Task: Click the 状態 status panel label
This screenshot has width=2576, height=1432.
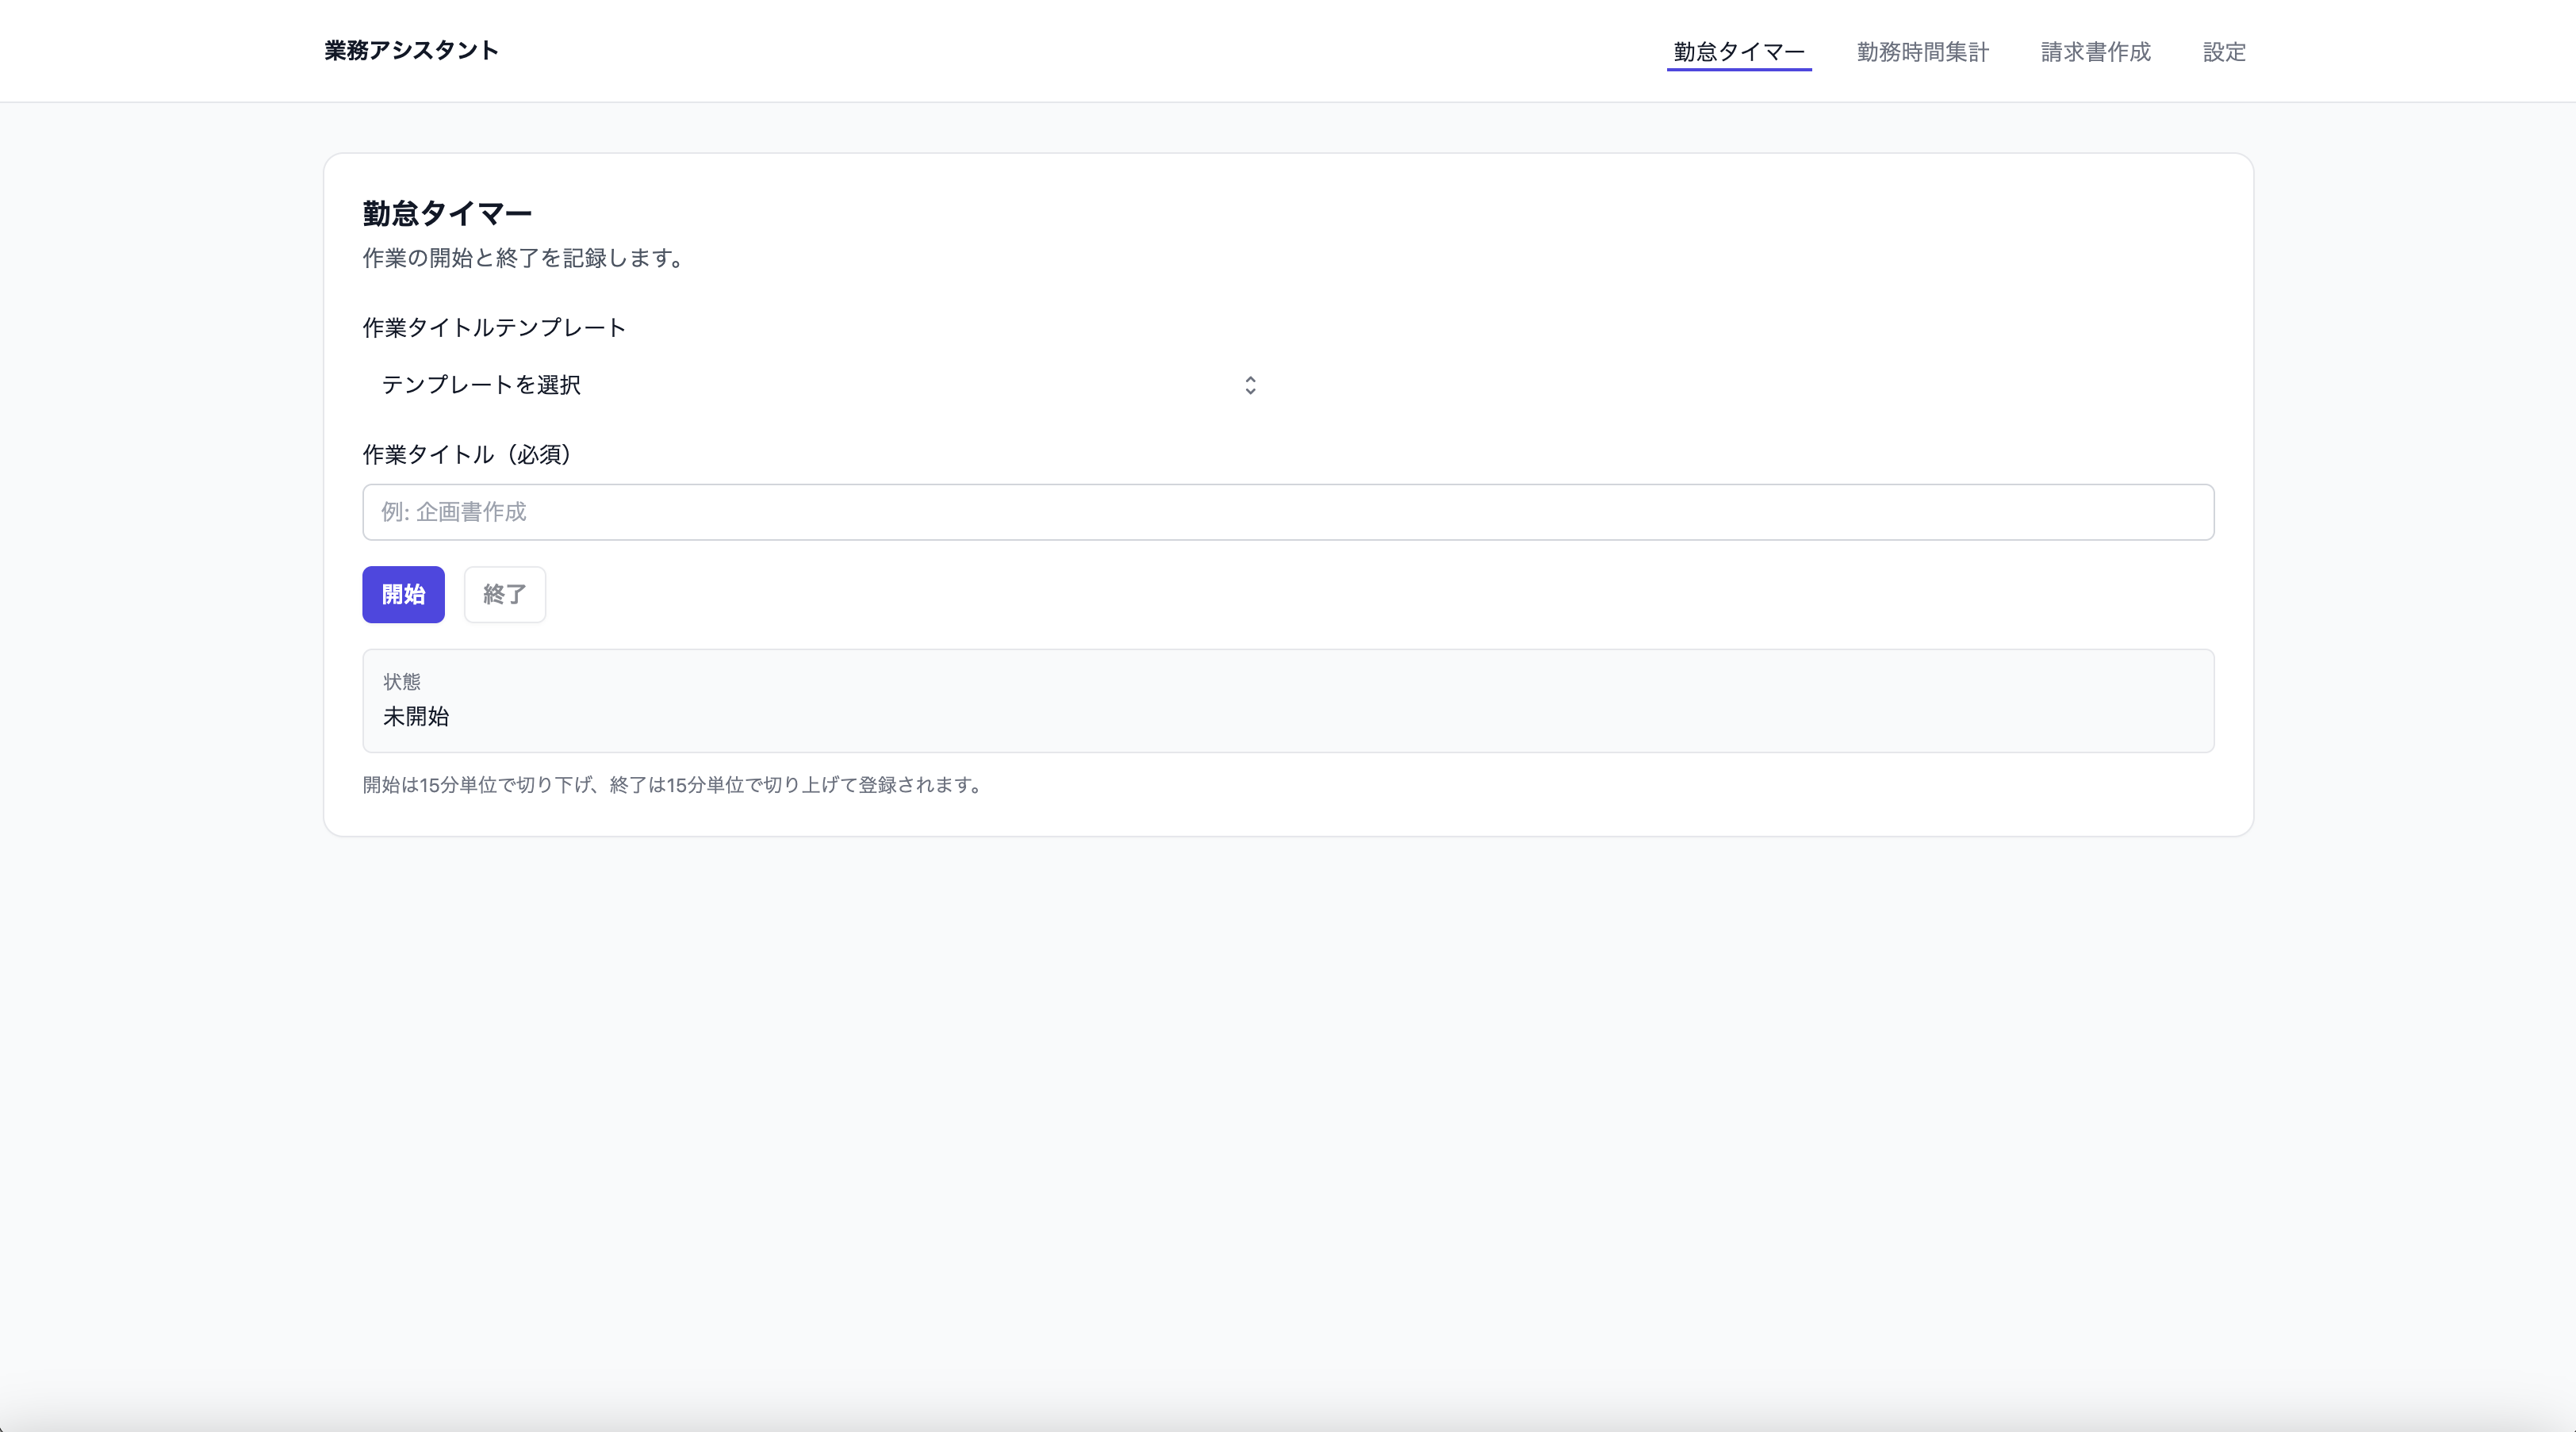Action: coord(402,682)
